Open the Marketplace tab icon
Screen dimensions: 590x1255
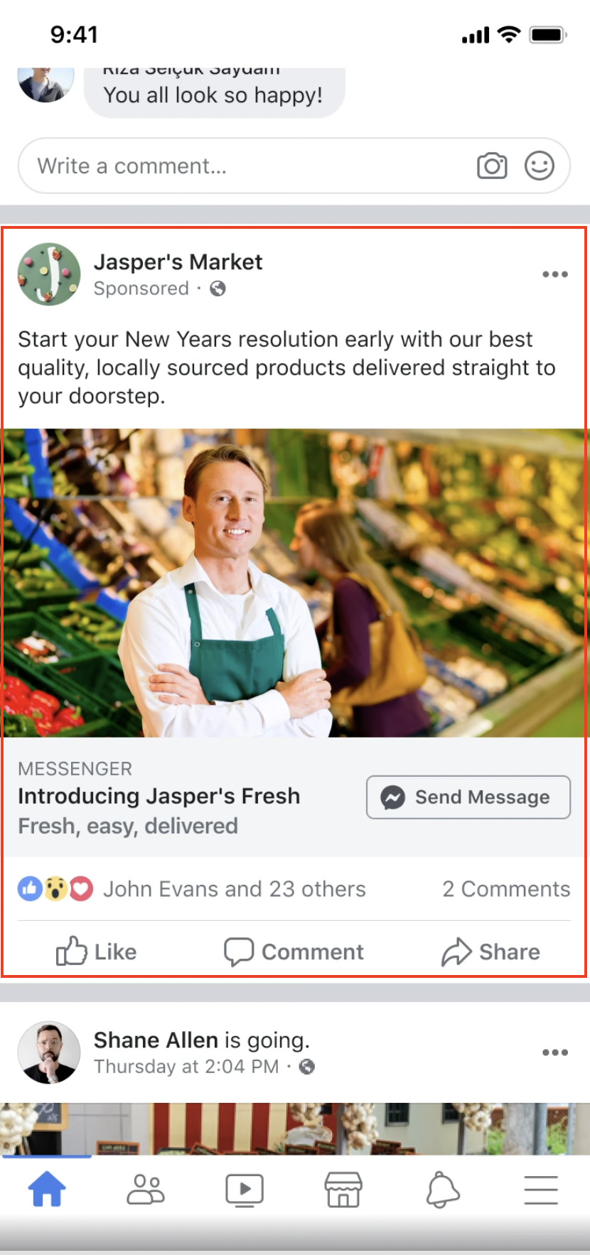coord(343,1190)
